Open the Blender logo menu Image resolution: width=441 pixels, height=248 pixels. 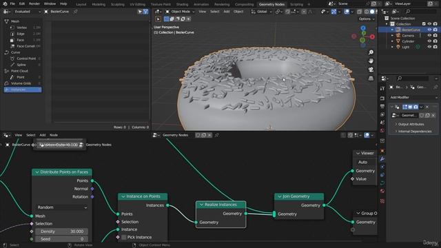point(5,4)
